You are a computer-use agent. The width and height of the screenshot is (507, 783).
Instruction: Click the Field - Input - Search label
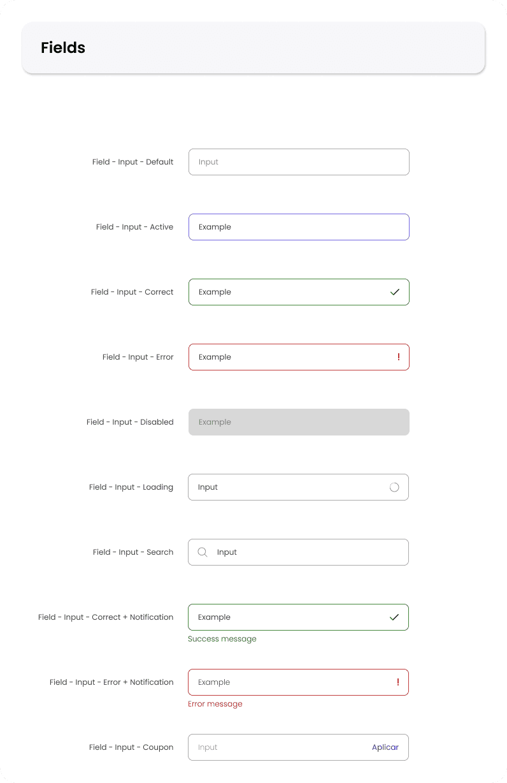[x=133, y=552]
